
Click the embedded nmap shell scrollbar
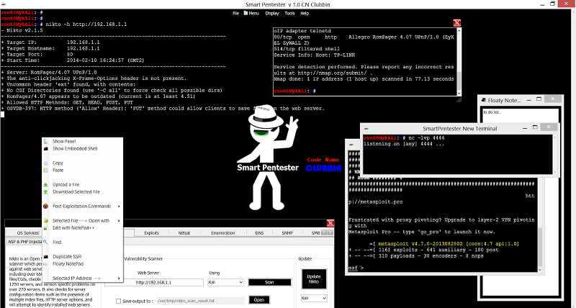pyautogui.click(x=459, y=63)
